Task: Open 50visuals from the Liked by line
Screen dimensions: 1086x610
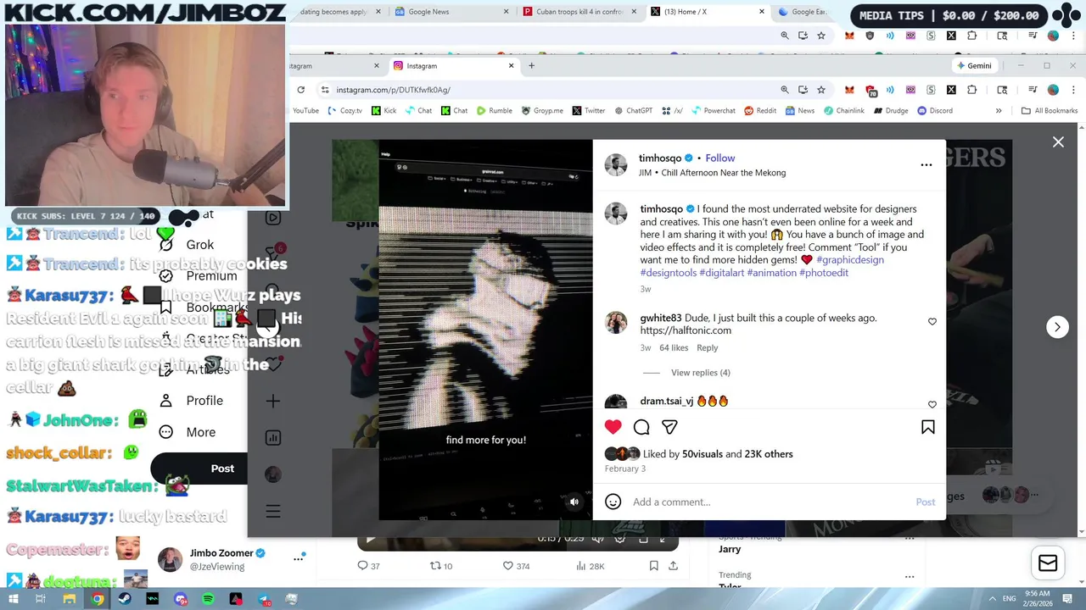Action: [x=702, y=454]
